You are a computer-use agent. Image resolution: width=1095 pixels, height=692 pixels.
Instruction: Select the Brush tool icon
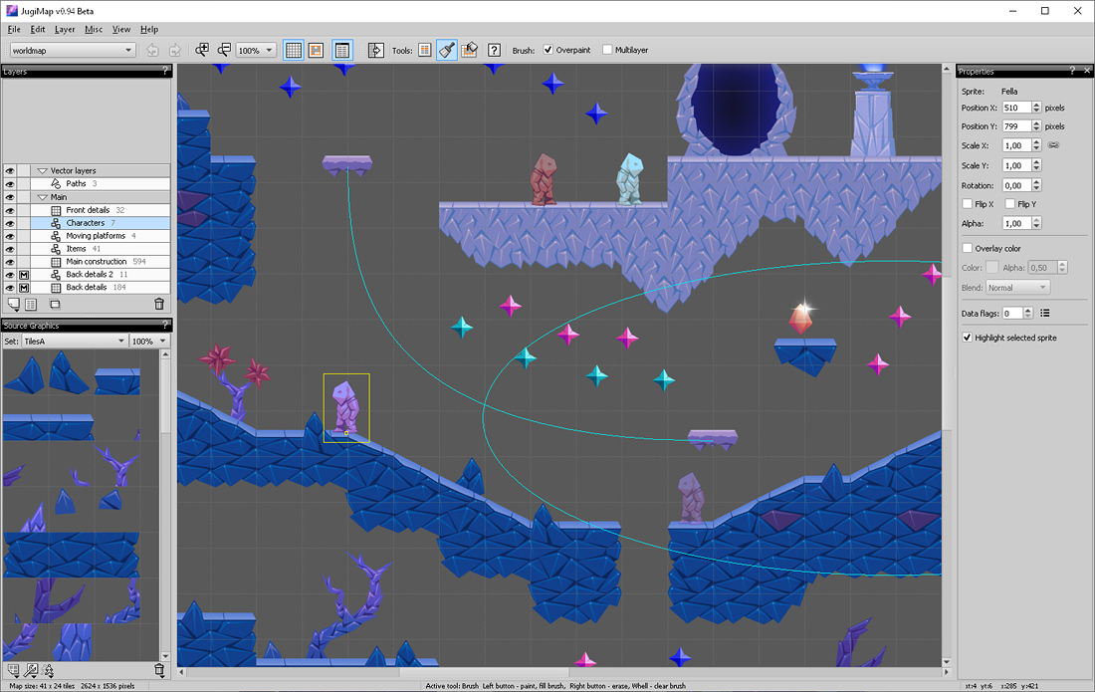(447, 50)
